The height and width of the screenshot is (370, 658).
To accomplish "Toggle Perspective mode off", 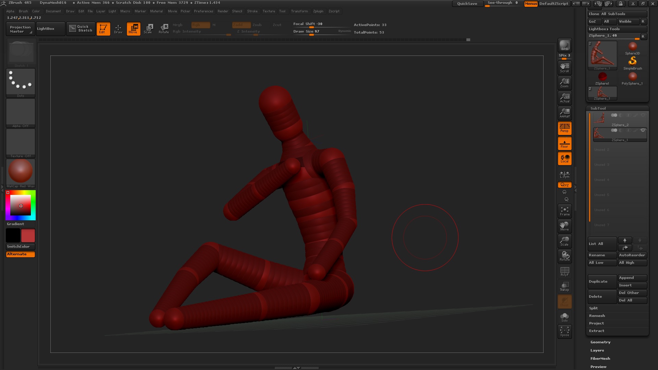I will click(x=564, y=128).
